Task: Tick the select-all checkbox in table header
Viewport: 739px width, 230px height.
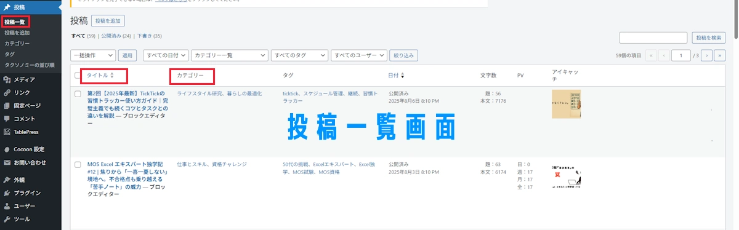Action: [x=78, y=76]
